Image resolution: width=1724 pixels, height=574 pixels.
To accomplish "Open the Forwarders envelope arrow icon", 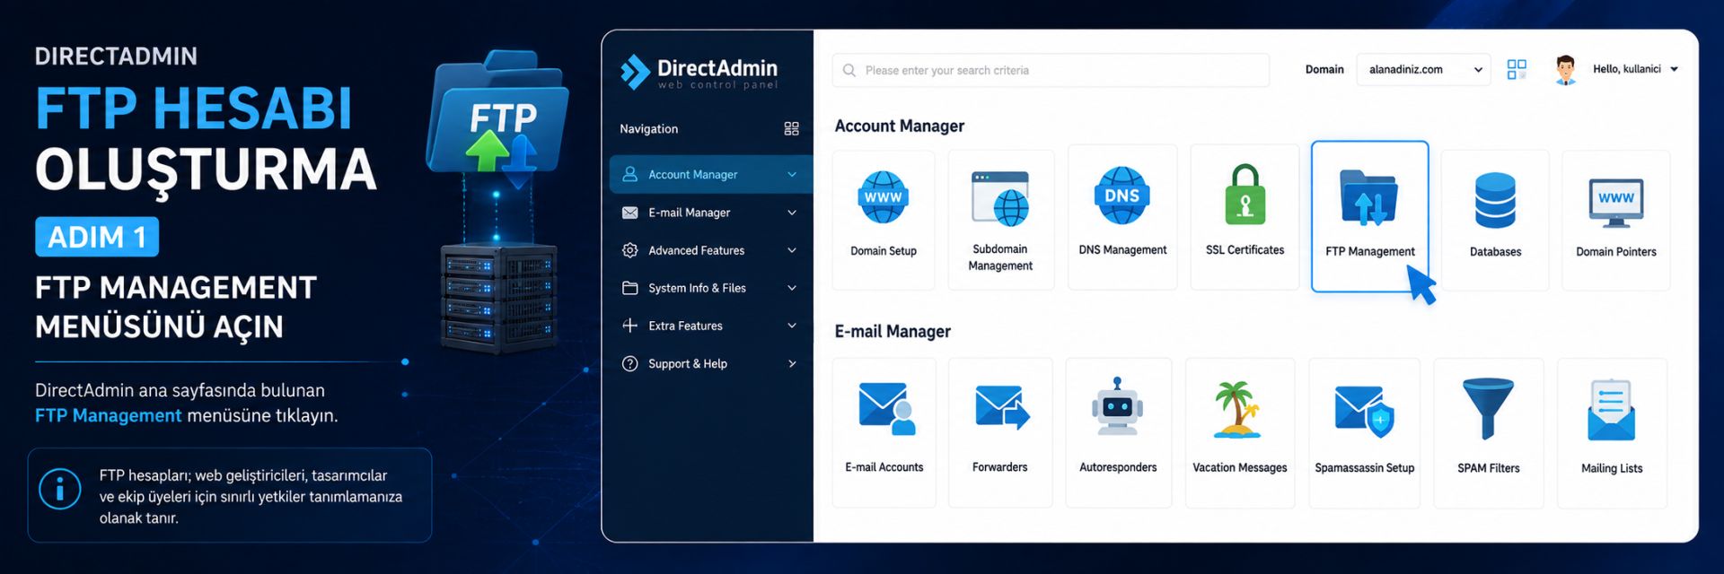I will click(x=1002, y=407).
